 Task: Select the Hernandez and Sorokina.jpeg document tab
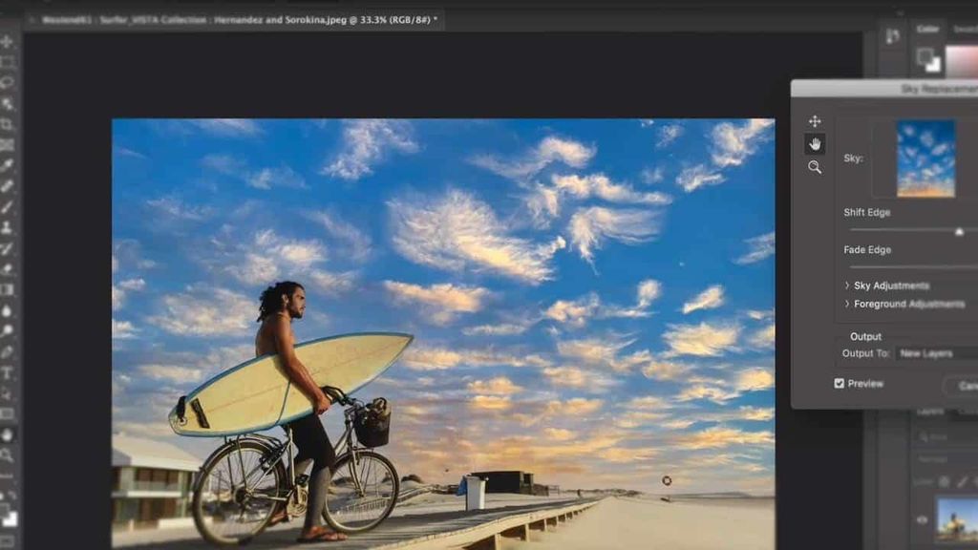click(x=234, y=19)
